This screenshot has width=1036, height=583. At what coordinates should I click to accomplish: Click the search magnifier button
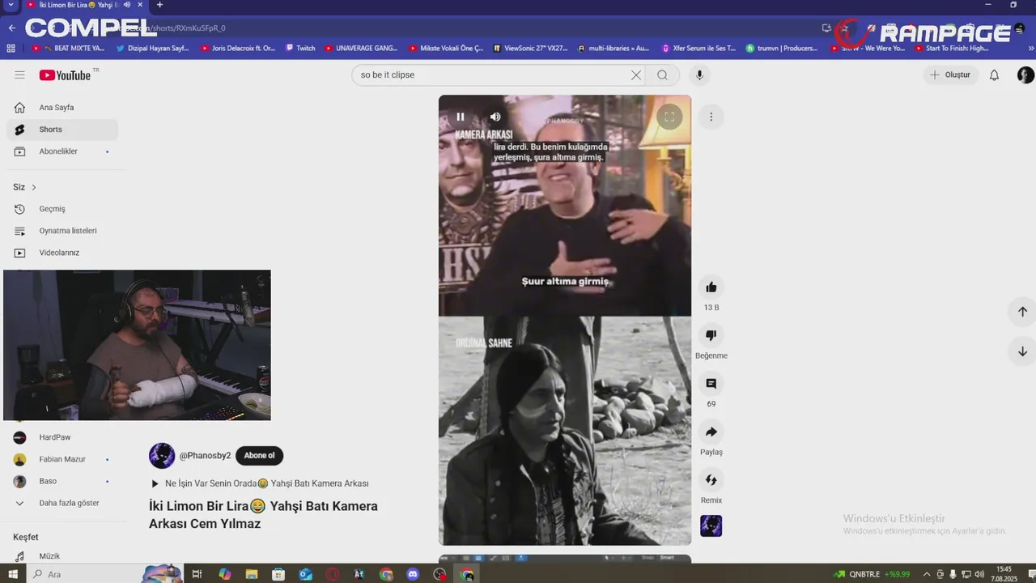point(663,74)
